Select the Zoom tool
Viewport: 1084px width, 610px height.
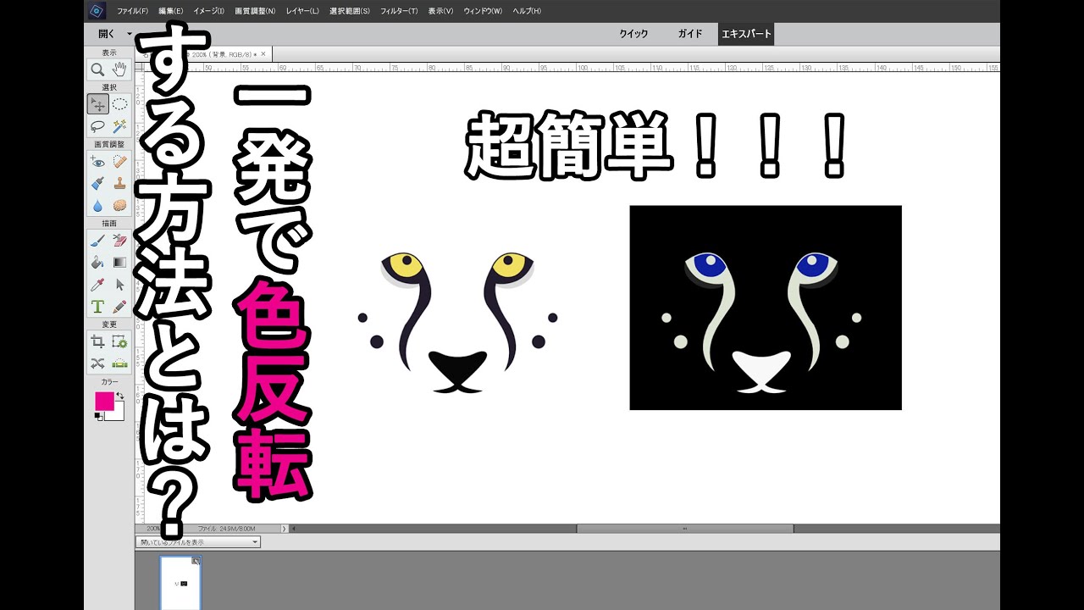97,69
